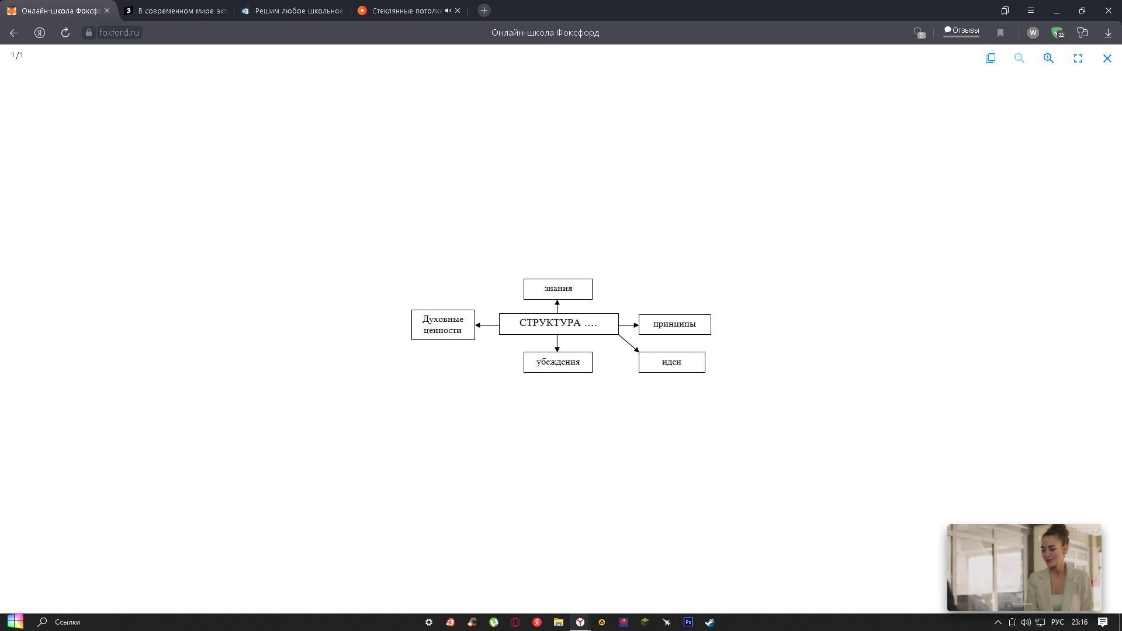Bookmark this page with the flag icon

[1000, 33]
